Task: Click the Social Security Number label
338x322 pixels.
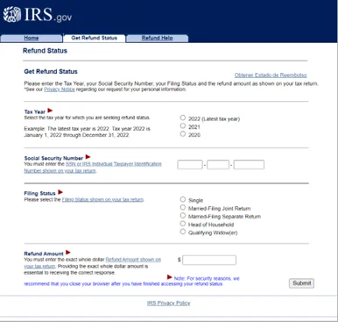Action: click(53, 158)
